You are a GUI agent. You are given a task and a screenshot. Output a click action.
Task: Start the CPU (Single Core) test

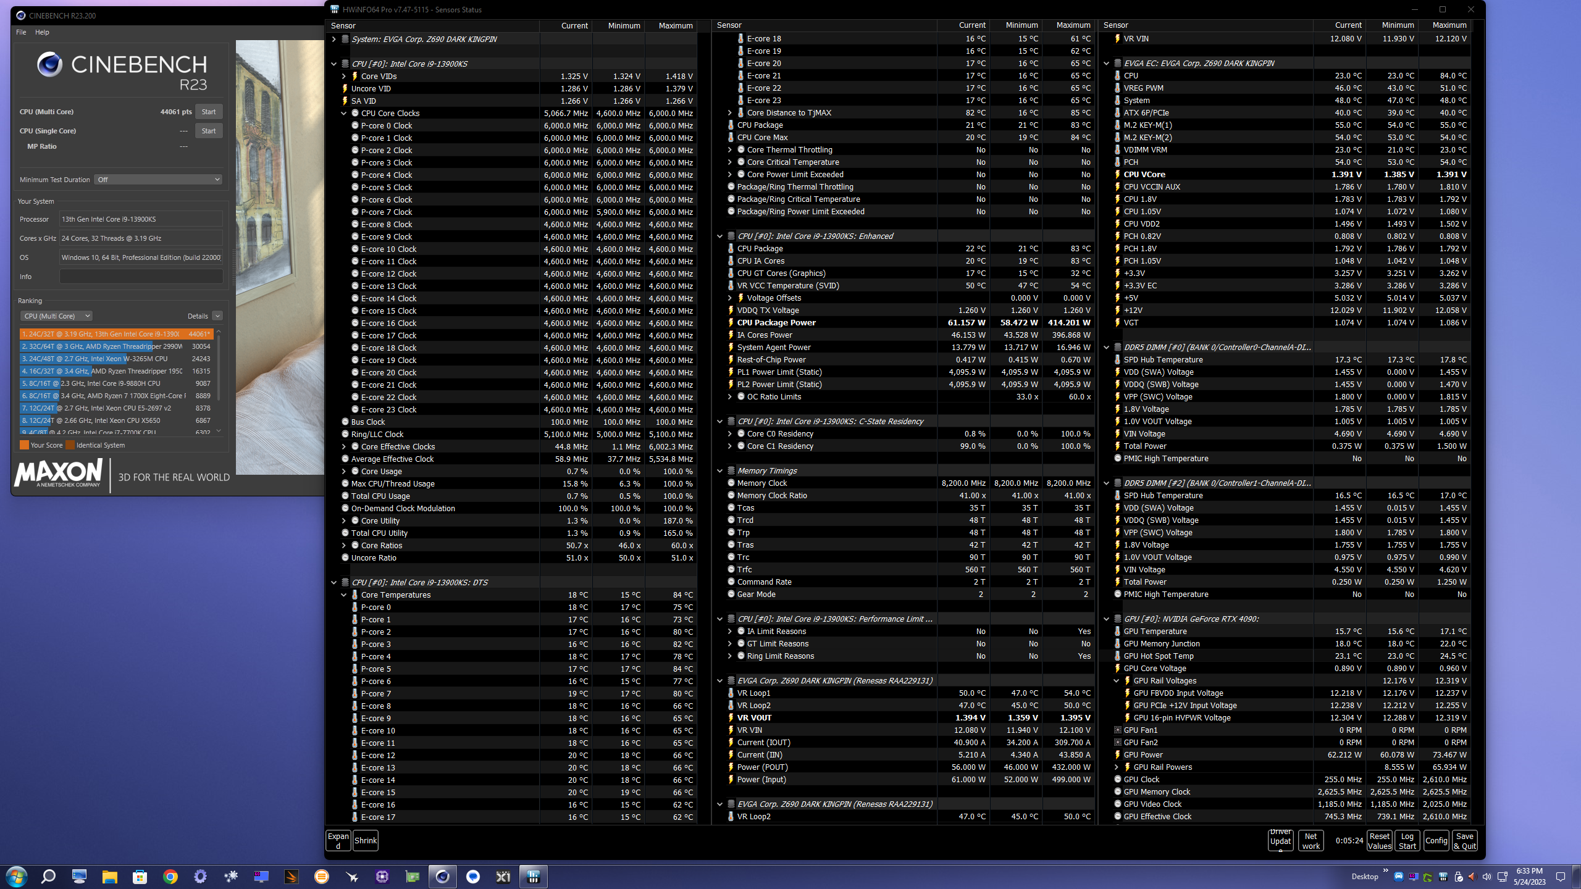(209, 131)
